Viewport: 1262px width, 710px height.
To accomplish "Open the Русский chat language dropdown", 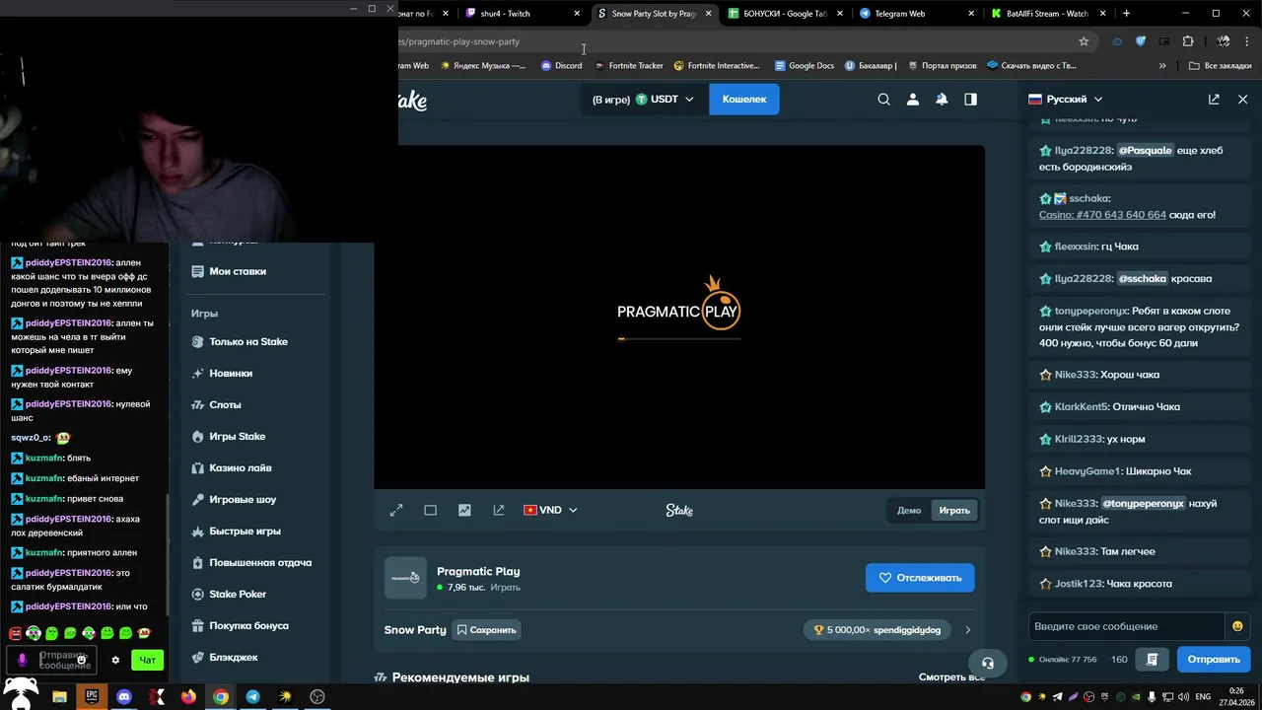I will [1066, 99].
